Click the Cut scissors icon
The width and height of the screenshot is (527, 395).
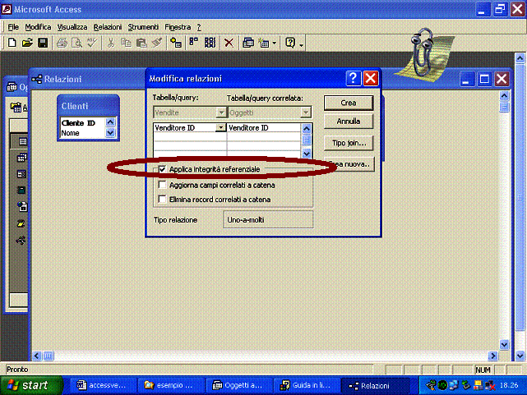[110, 43]
